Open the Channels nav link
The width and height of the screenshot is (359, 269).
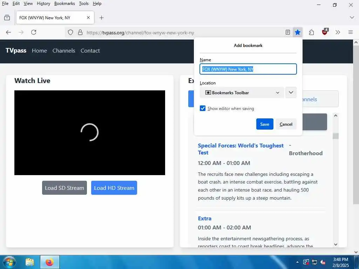64,50
